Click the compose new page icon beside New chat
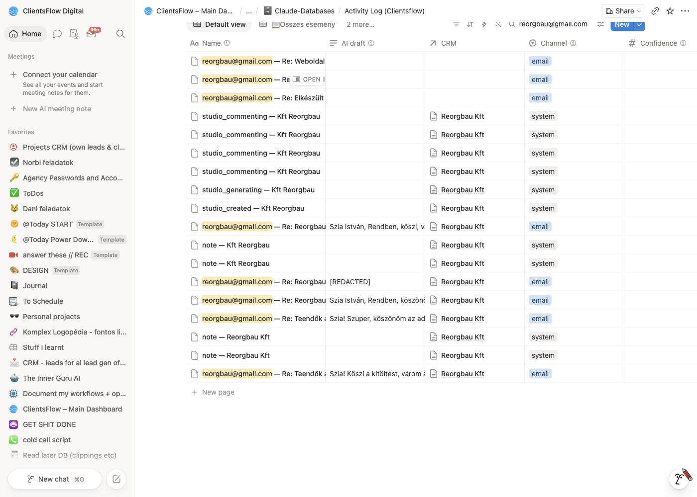 click(x=116, y=479)
